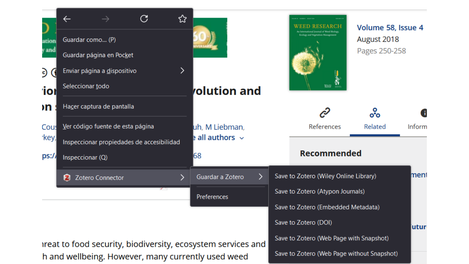
Task: Click the Information circle icon
Action: (x=424, y=113)
